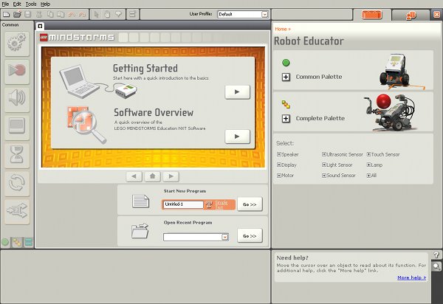
Task: Play the Software Overview video
Action: click(237, 137)
